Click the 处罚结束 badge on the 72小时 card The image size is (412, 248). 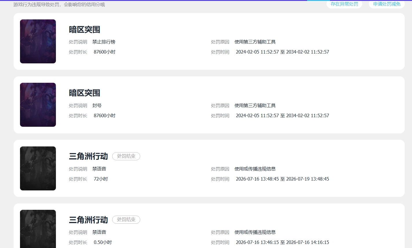[x=126, y=156]
